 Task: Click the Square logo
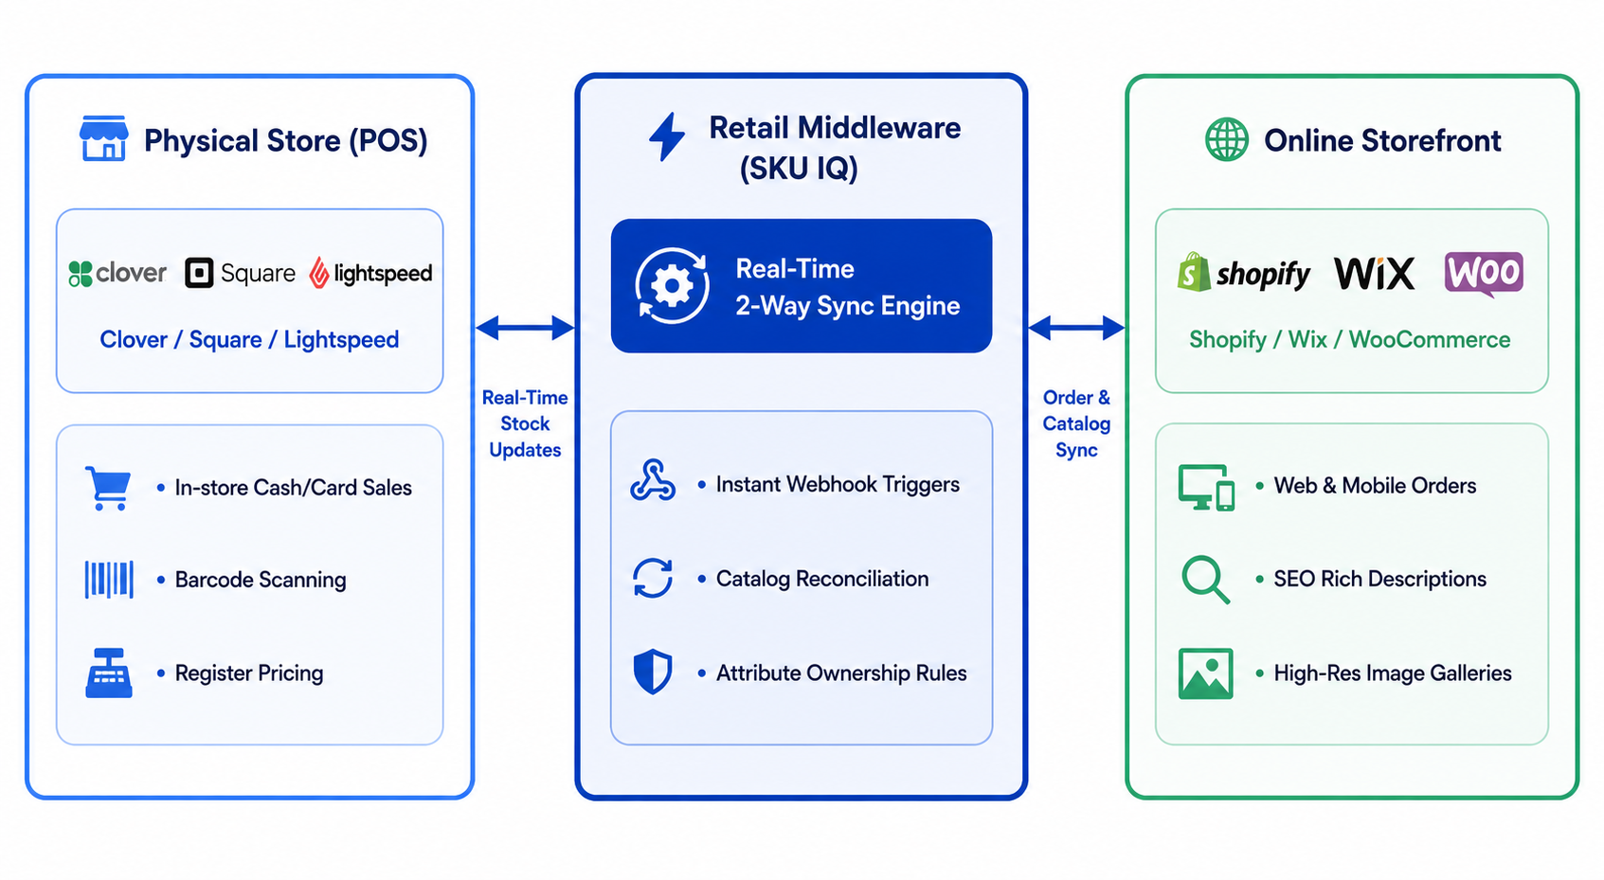[240, 274]
